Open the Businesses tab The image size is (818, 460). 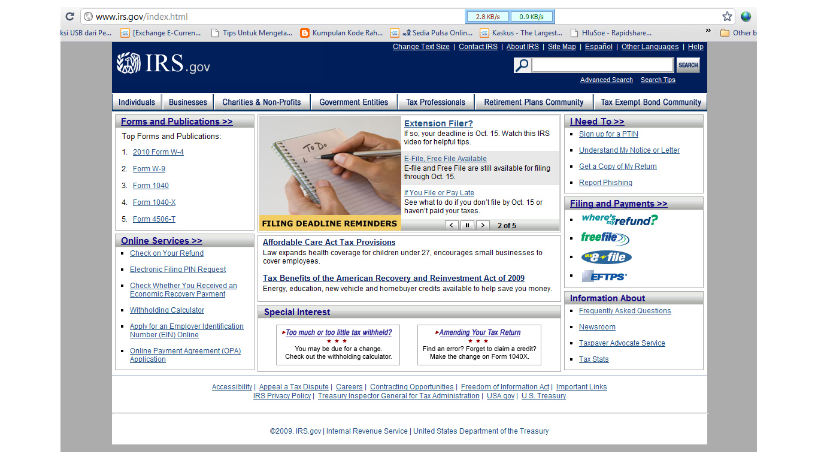coord(188,102)
